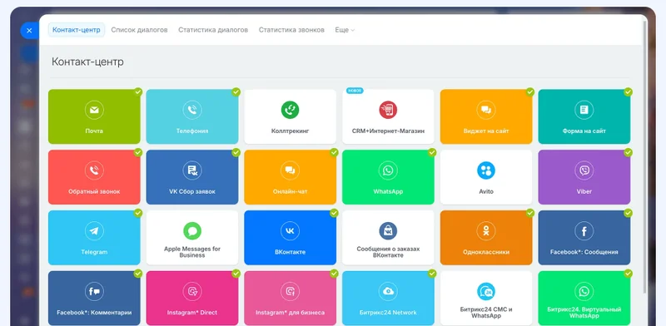This screenshot has width=666, height=326.
Task: Click the Telegram paper plane icon
Action: [94, 231]
